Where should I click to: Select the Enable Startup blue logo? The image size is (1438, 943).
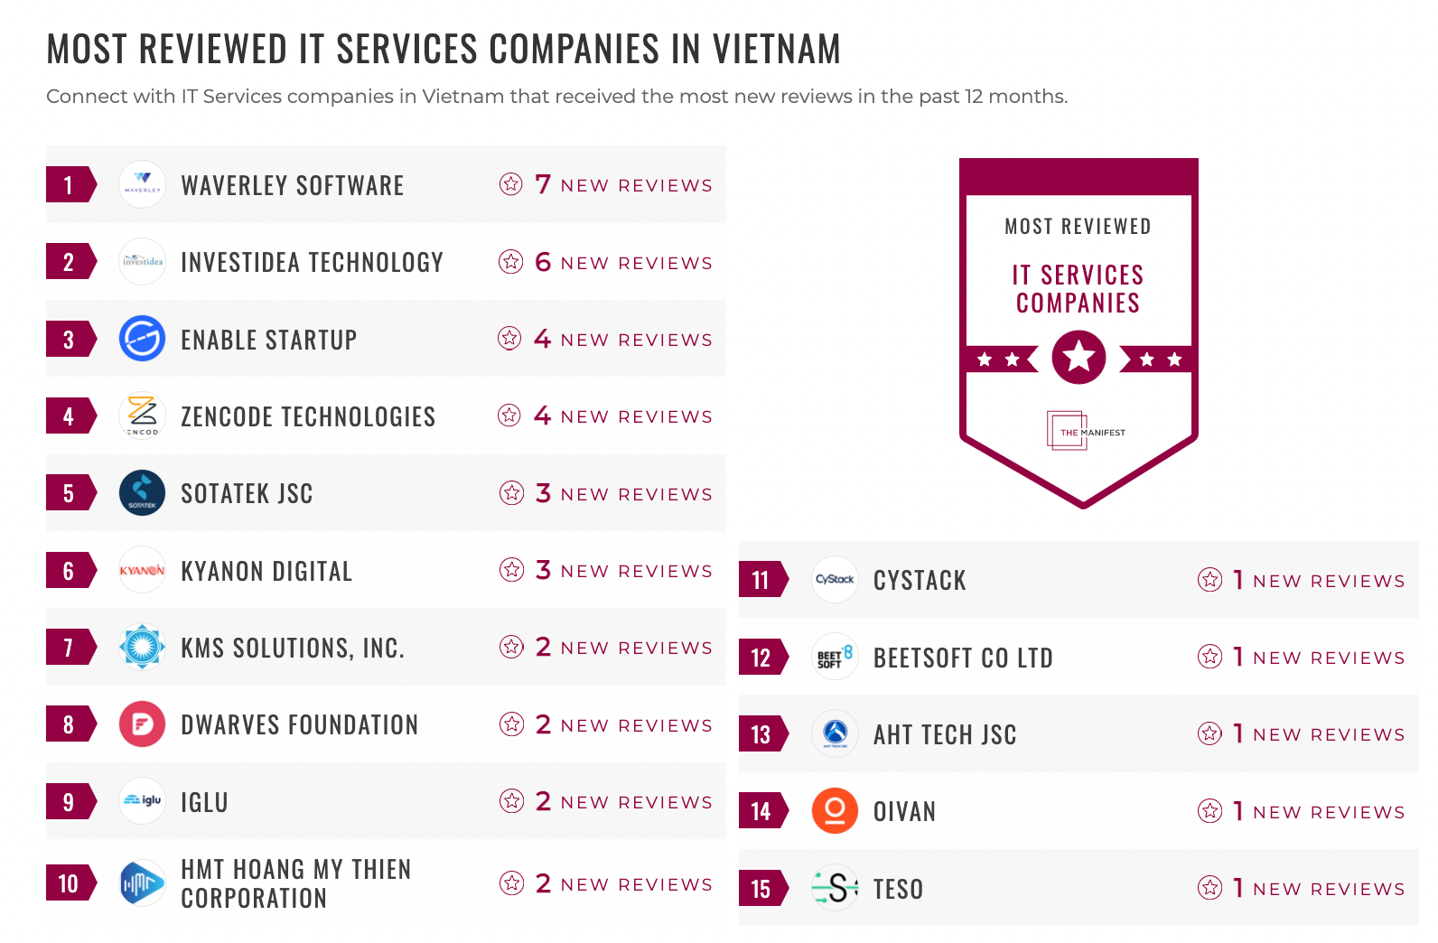pos(142,339)
